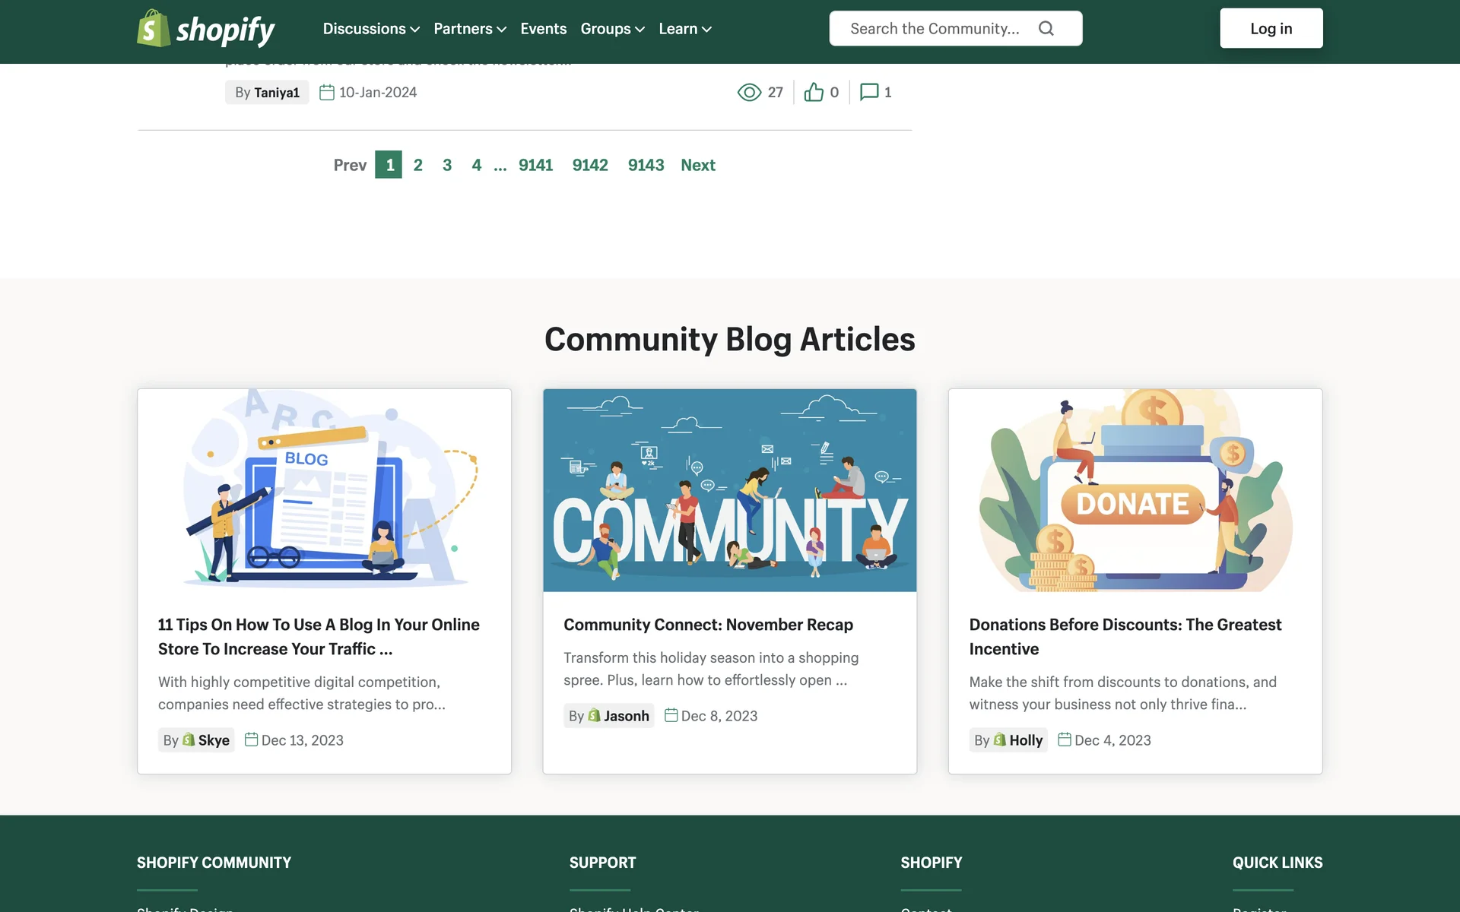Click calendar icon beside Dec 8, 2023
Screen dimensions: 1460x912
(x=671, y=715)
